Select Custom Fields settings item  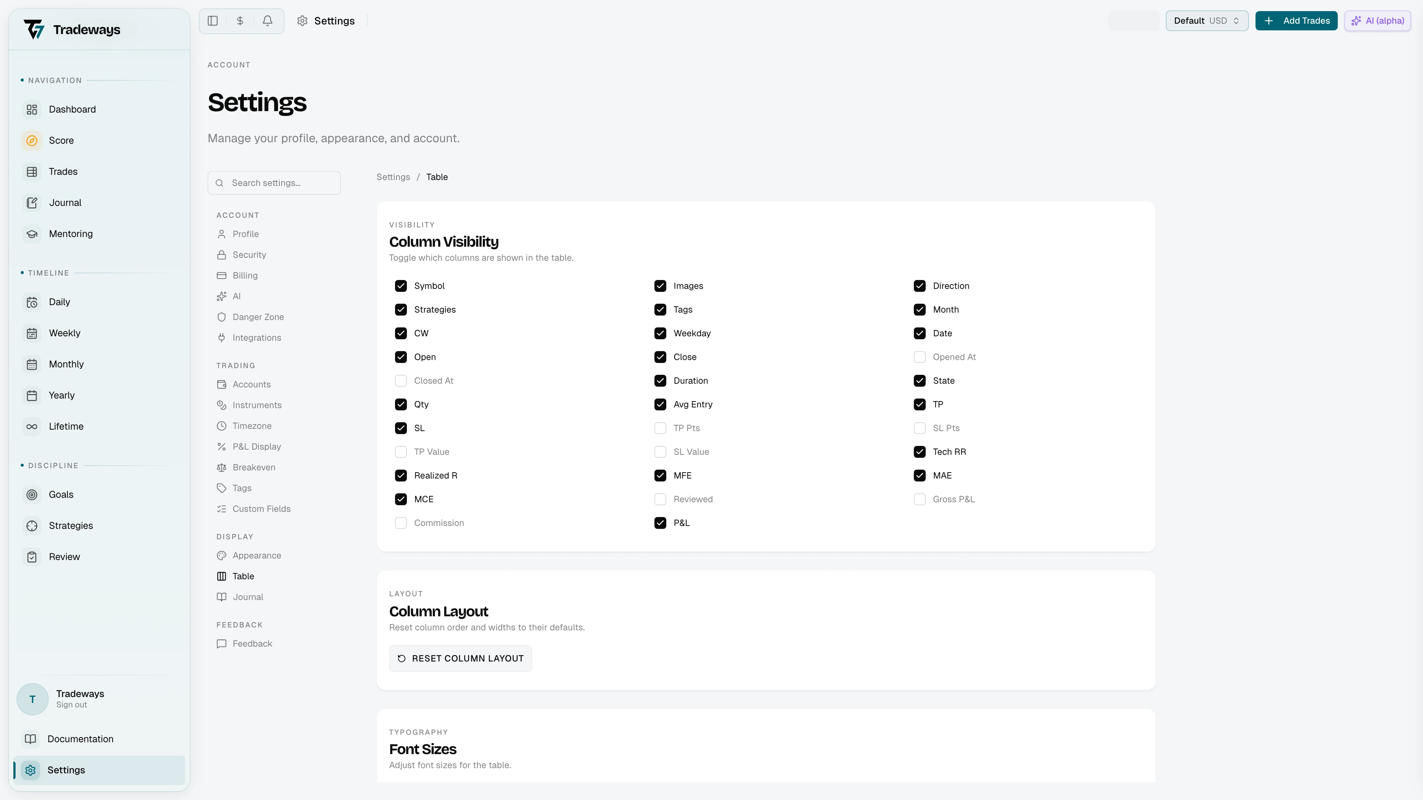(x=253, y=509)
